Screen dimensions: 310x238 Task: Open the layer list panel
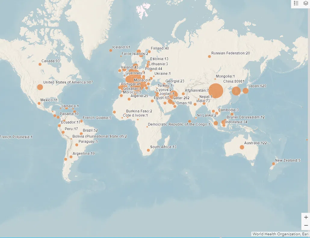point(305,3)
